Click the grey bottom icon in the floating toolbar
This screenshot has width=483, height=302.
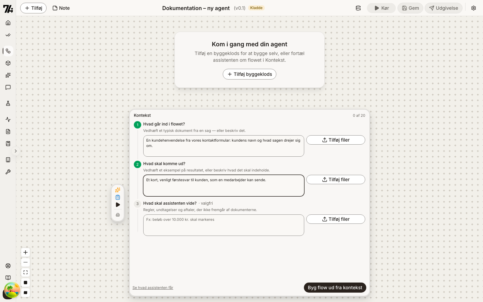118,215
